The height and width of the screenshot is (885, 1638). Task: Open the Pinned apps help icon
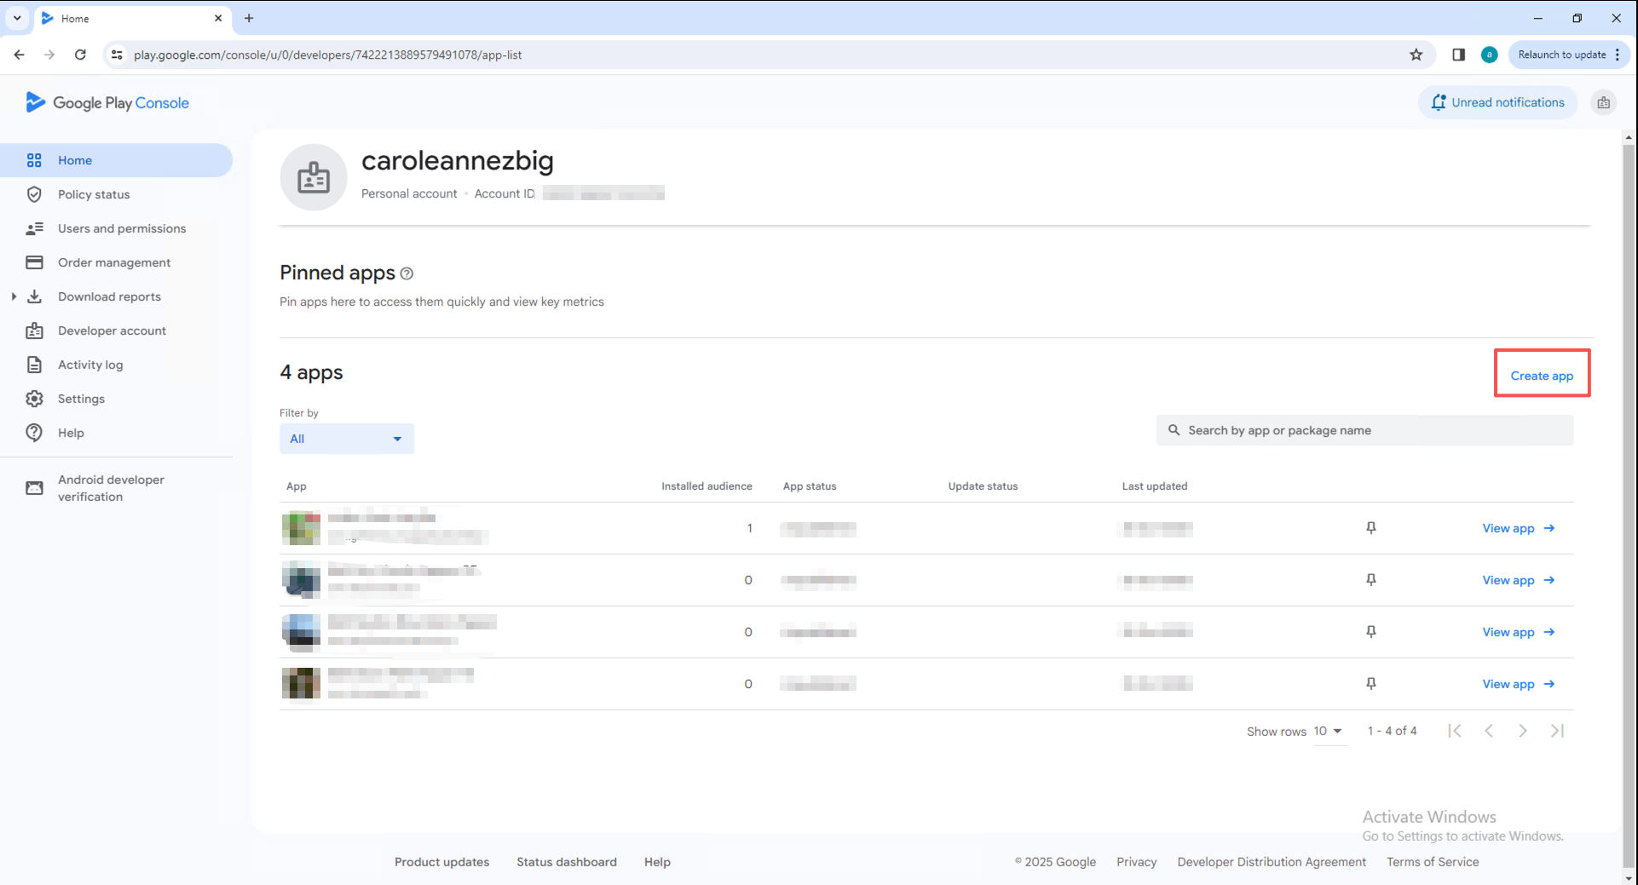pos(407,273)
